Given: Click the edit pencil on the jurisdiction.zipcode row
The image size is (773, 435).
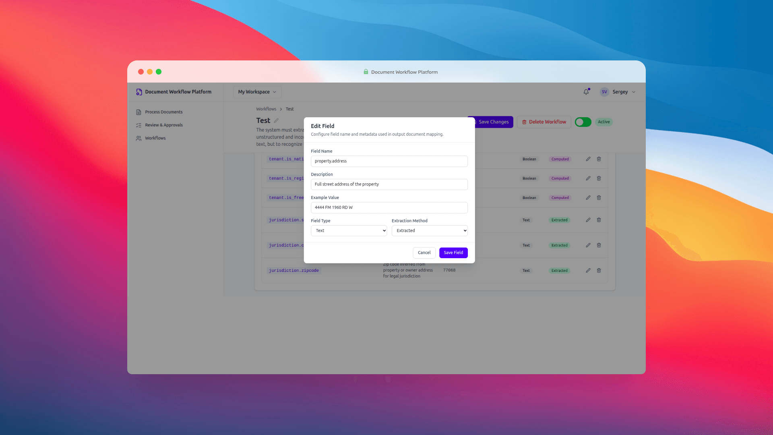Looking at the screenshot, I should click(588, 270).
